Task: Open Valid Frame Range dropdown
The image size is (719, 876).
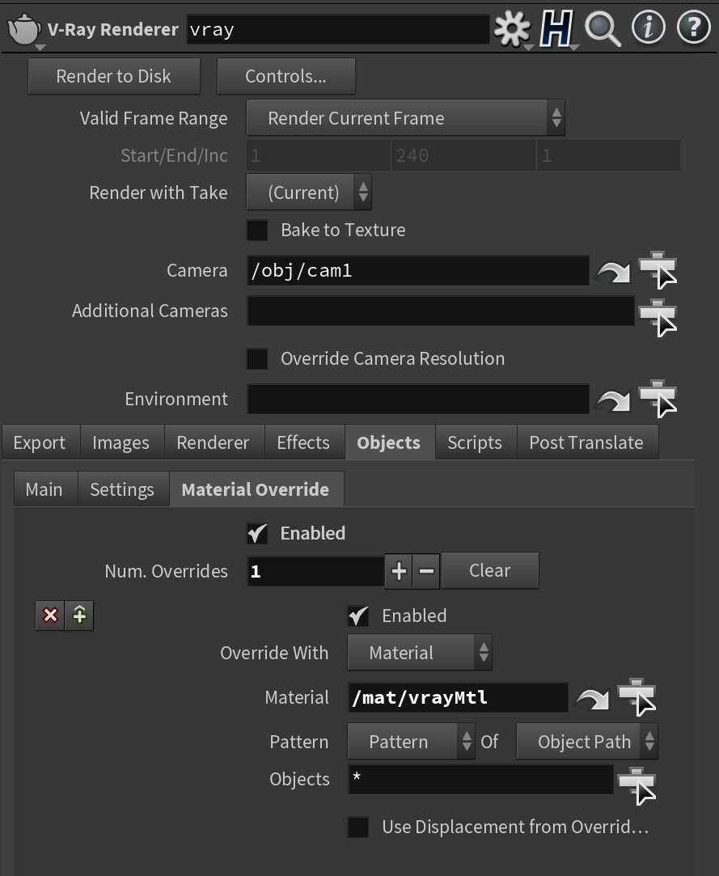Action: (405, 118)
